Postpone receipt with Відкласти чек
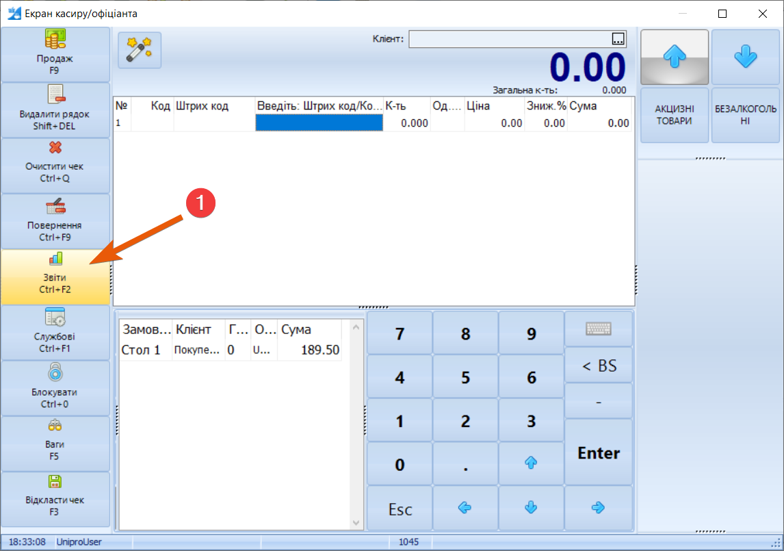 click(x=55, y=499)
